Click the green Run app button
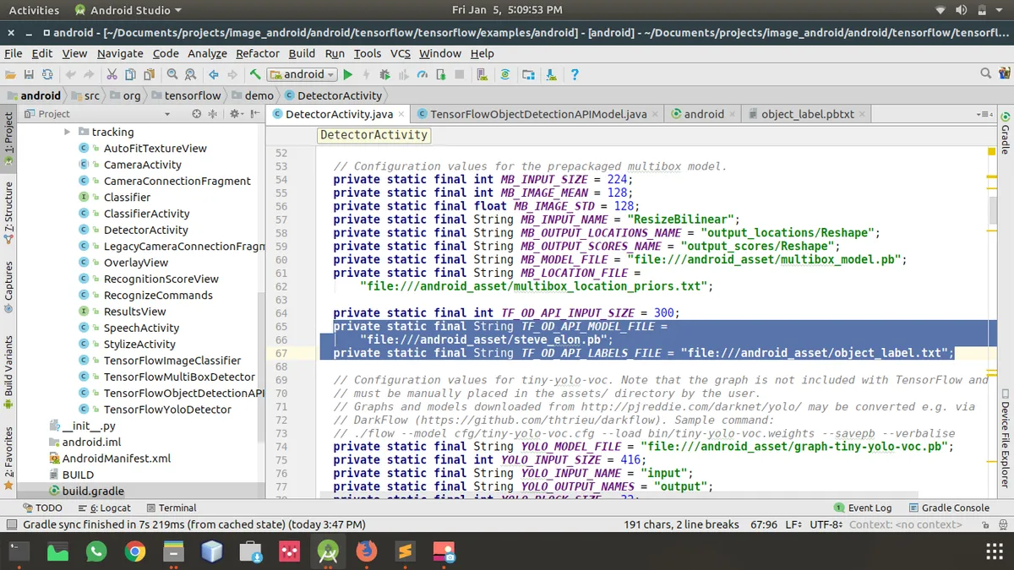The width and height of the screenshot is (1014, 570). click(x=347, y=74)
